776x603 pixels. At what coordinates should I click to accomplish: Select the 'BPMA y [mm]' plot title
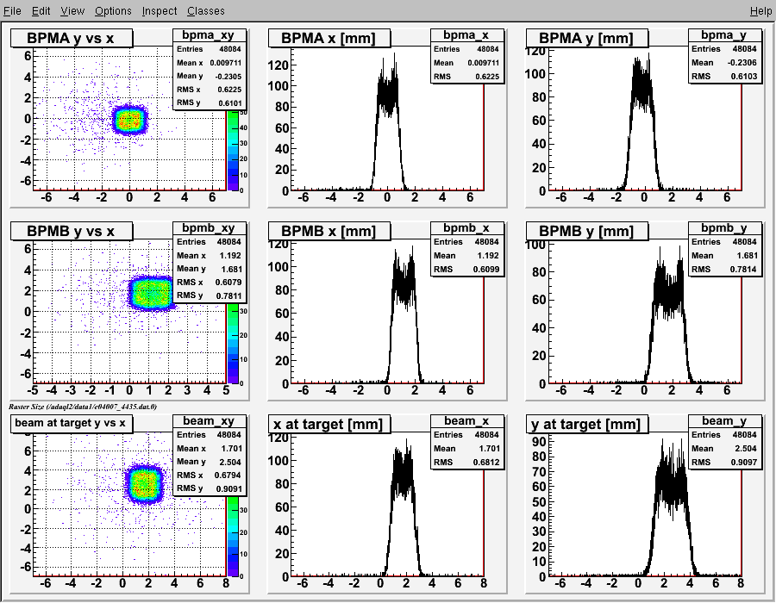(x=587, y=38)
